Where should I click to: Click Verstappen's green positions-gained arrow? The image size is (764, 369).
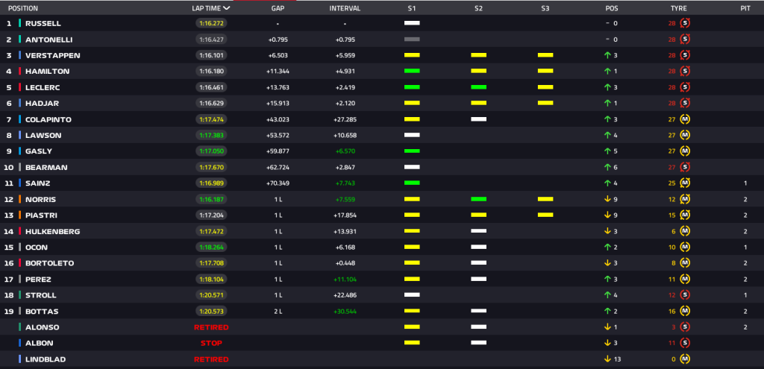[x=607, y=55]
